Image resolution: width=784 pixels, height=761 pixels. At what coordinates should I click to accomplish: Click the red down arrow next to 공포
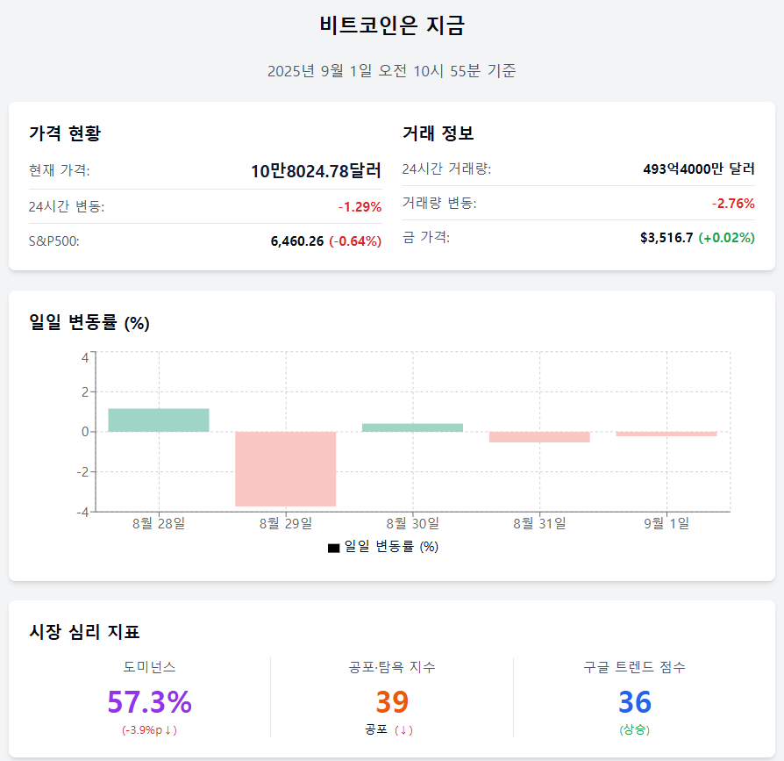[x=403, y=730]
